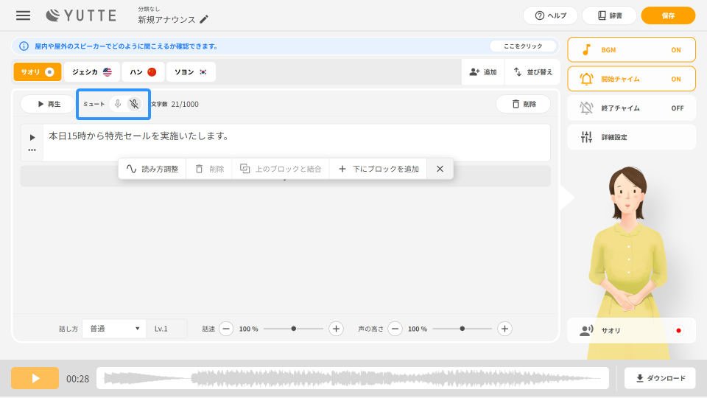Click the orange 保存 save button
Viewport: 707px width, 398px height.
point(668,15)
